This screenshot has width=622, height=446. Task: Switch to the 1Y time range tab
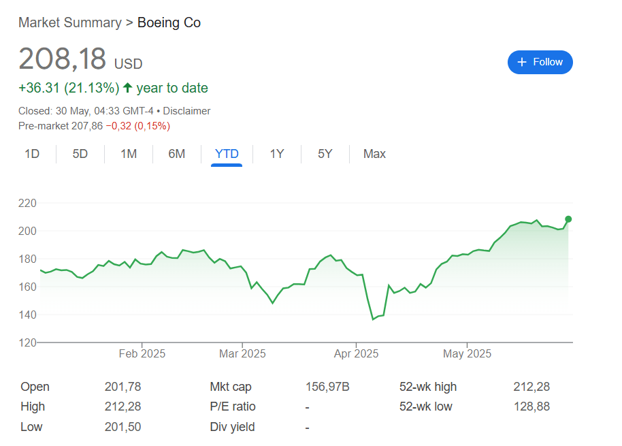277,154
